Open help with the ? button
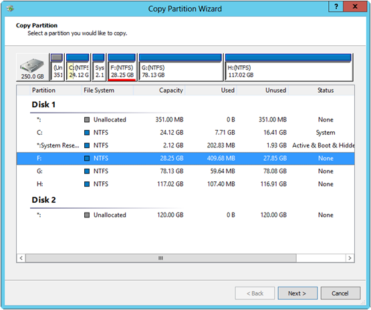 [x=336, y=7]
